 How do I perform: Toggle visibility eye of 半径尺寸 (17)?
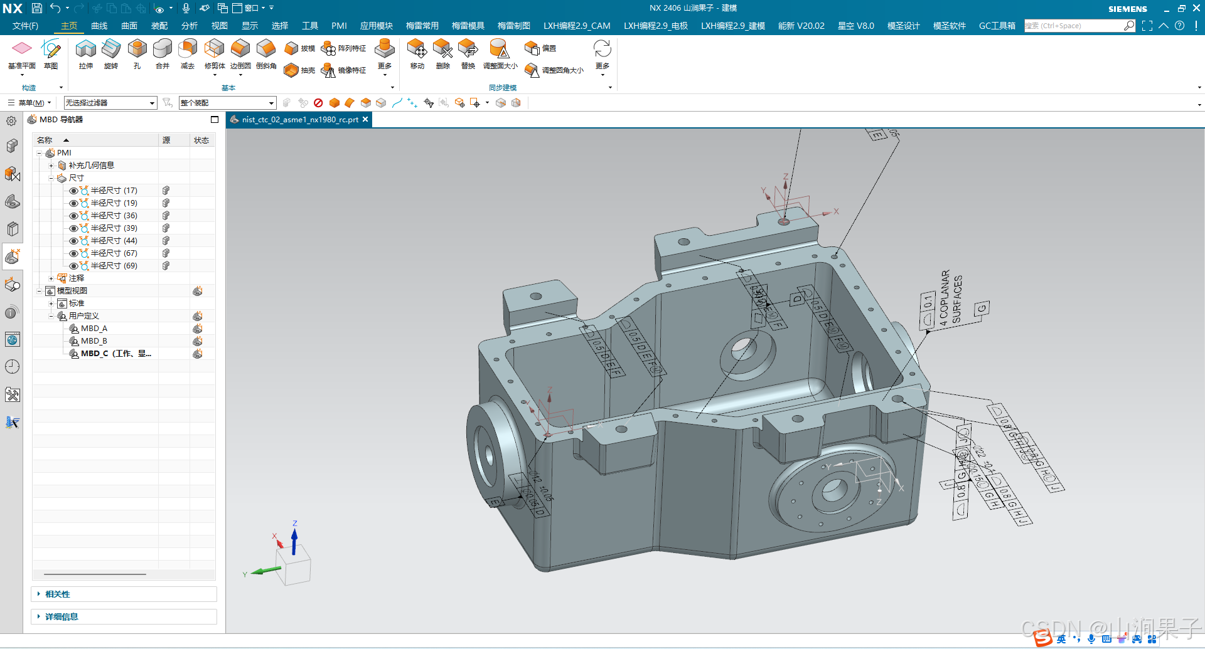[x=73, y=191]
